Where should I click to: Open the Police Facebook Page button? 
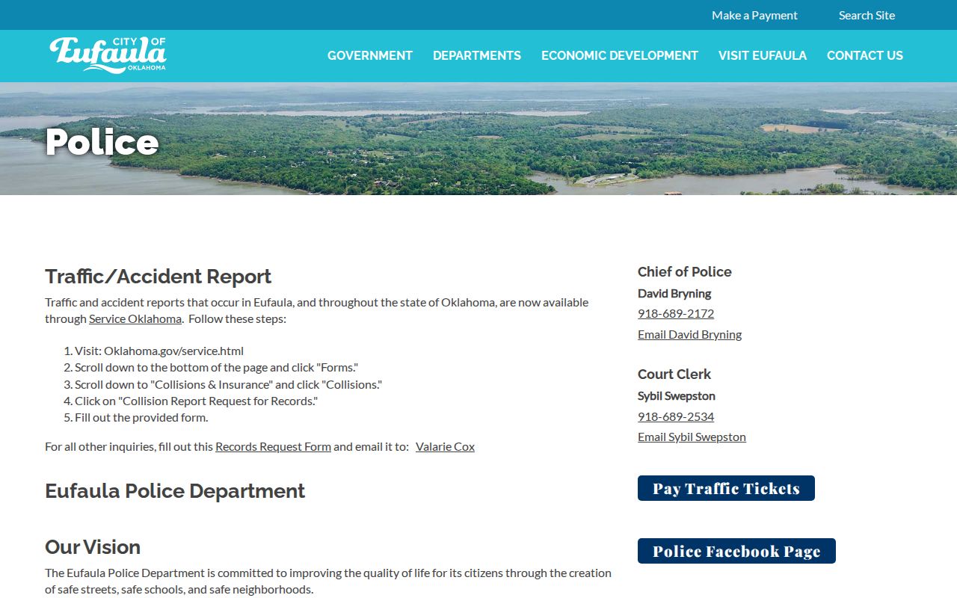pyautogui.click(x=736, y=551)
